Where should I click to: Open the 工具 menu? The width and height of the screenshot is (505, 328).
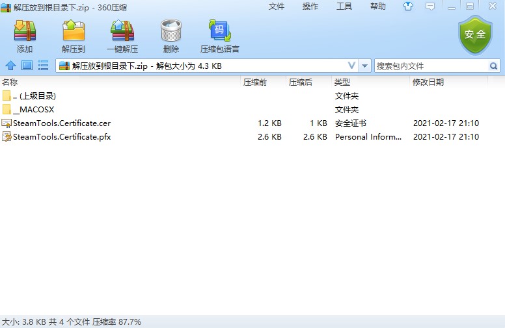pyautogui.click(x=344, y=6)
